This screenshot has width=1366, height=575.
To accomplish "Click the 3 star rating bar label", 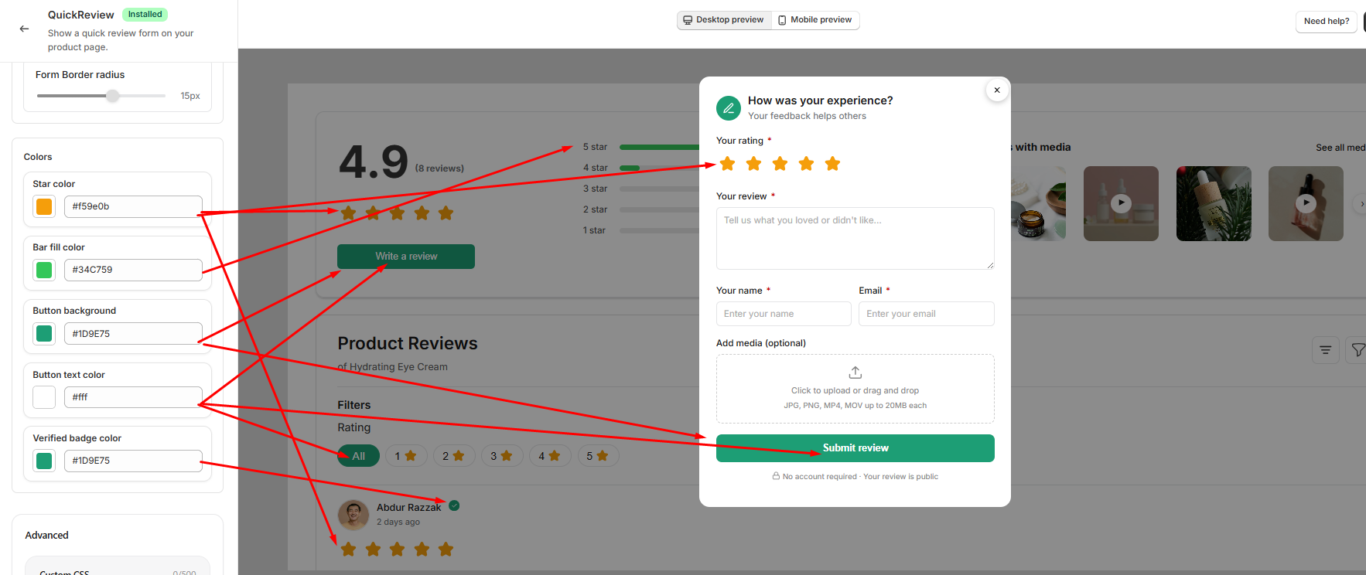I will click(595, 189).
